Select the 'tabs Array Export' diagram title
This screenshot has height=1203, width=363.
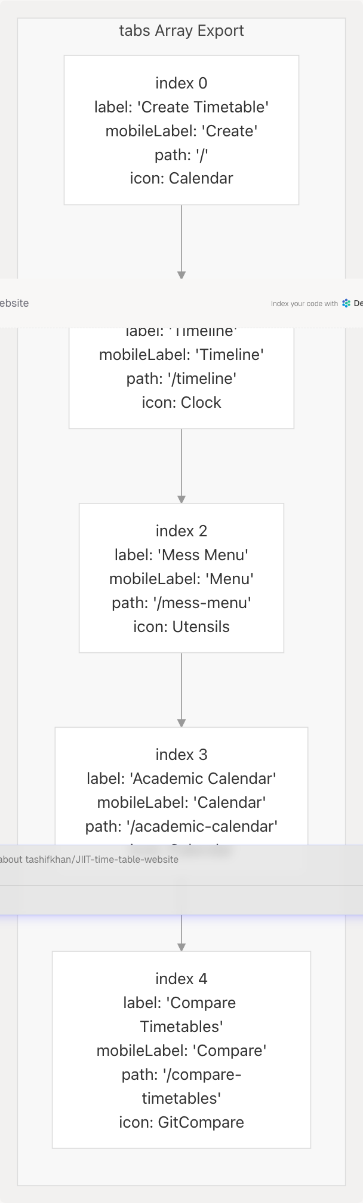(181, 31)
